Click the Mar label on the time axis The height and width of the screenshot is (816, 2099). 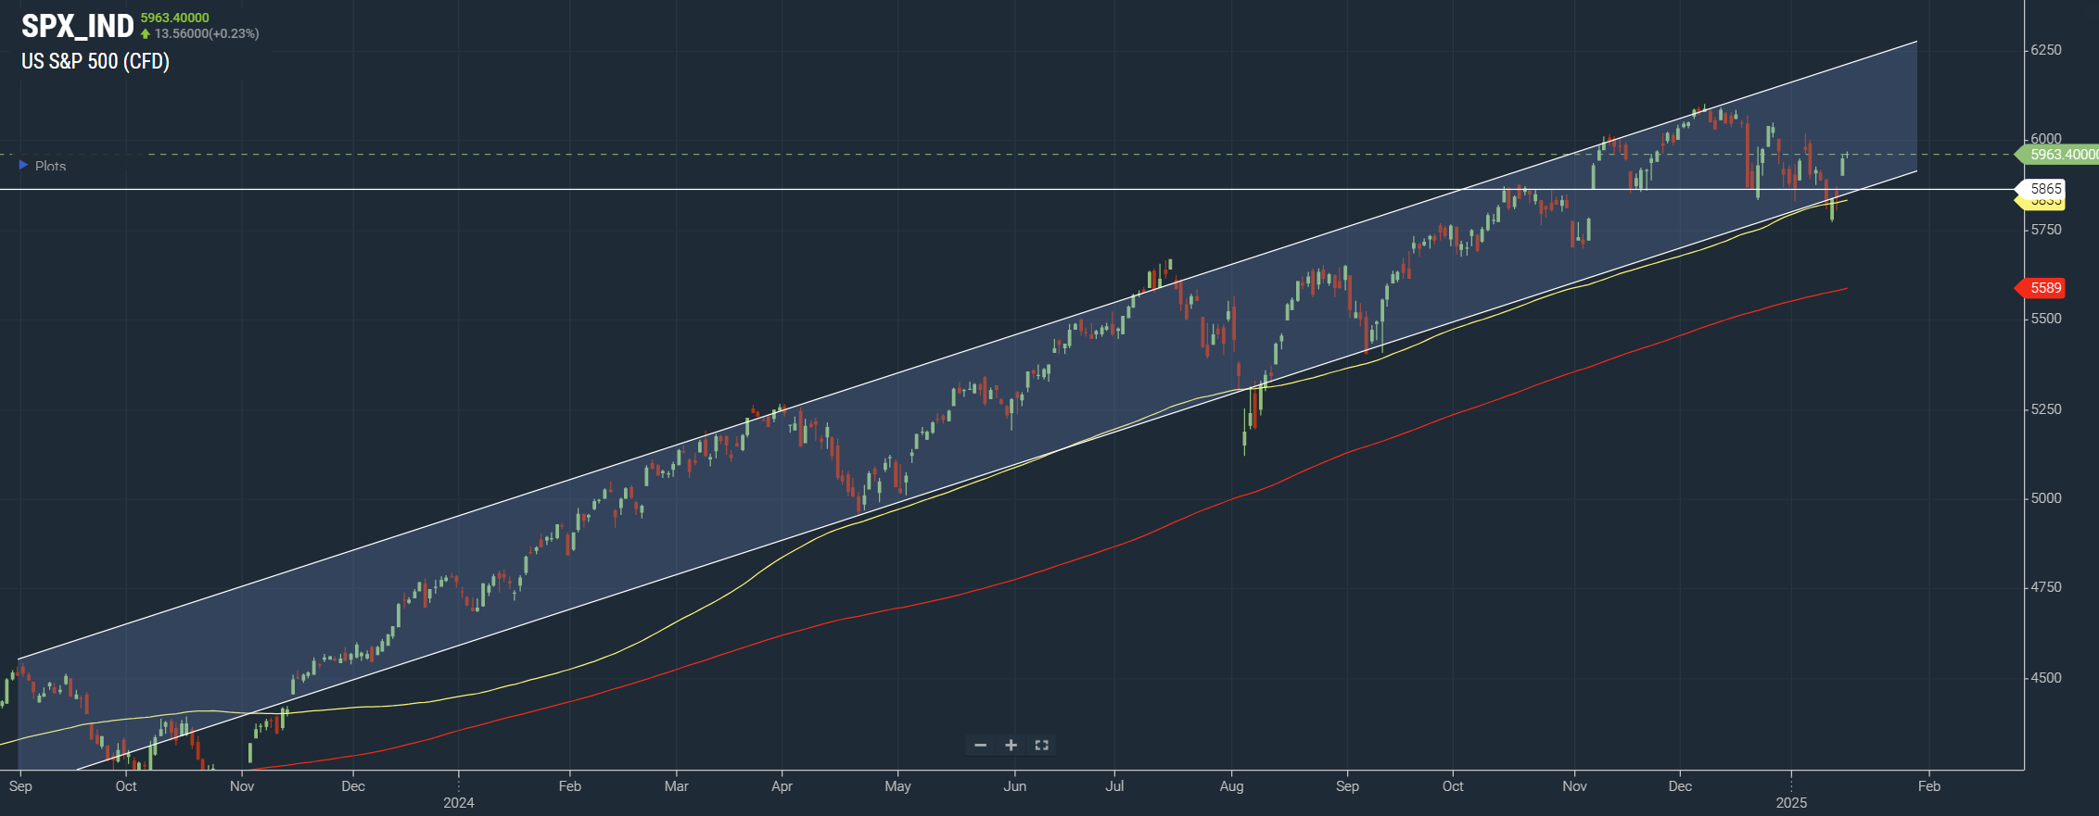[x=677, y=786]
